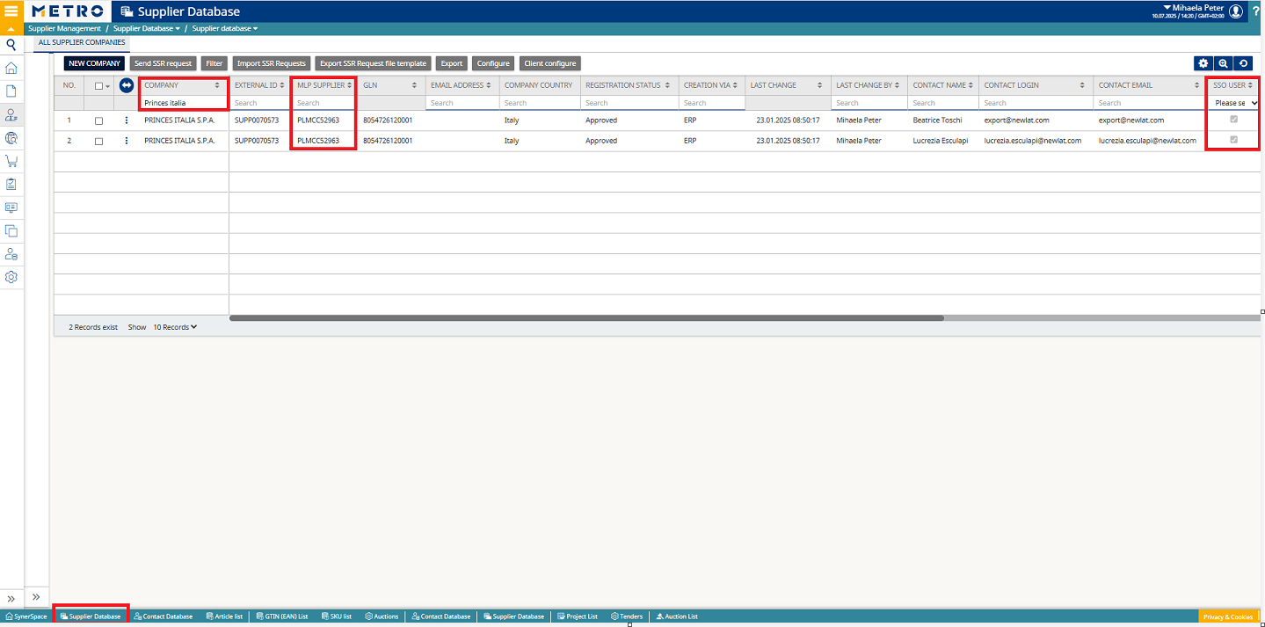Expand the lowercase Supplier database breadcrumb dropdown
This screenshot has height=627, width=1265.
click(x=225, y=28)
